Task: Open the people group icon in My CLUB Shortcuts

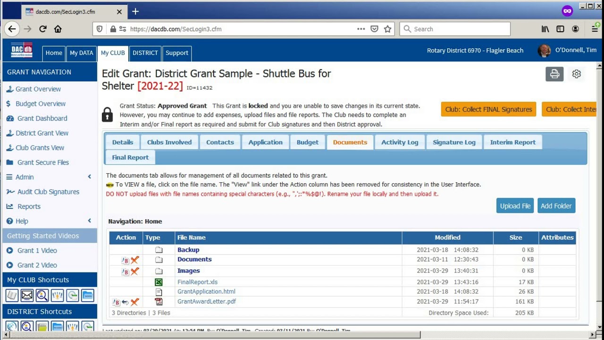Action: (57, 296)
